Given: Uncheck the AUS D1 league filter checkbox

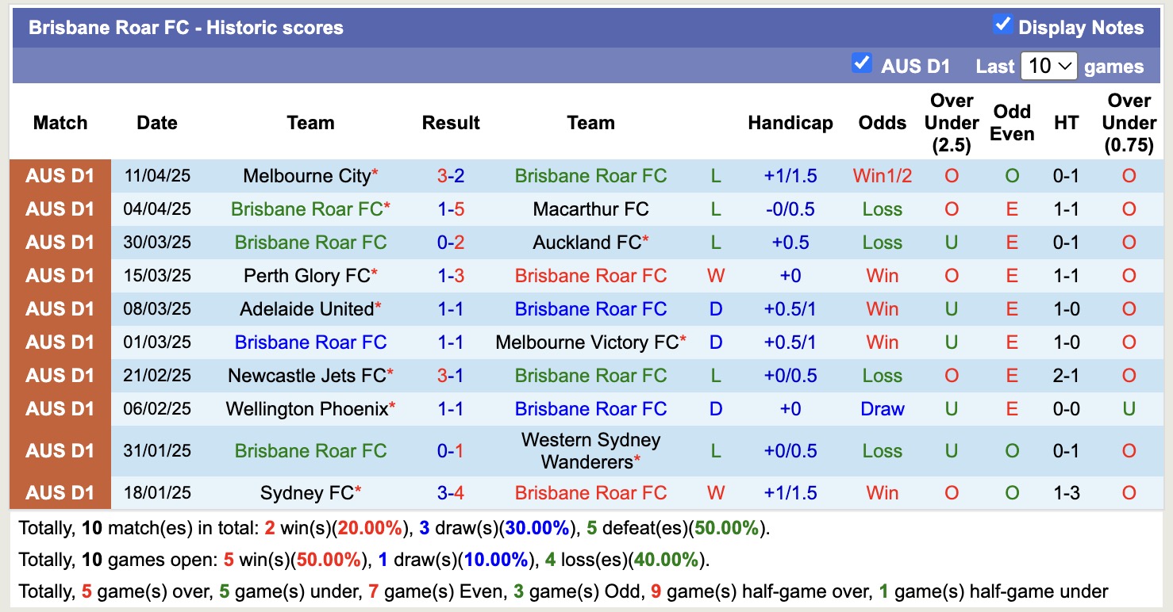Looking at the screenshot, I should coord(862,63).
